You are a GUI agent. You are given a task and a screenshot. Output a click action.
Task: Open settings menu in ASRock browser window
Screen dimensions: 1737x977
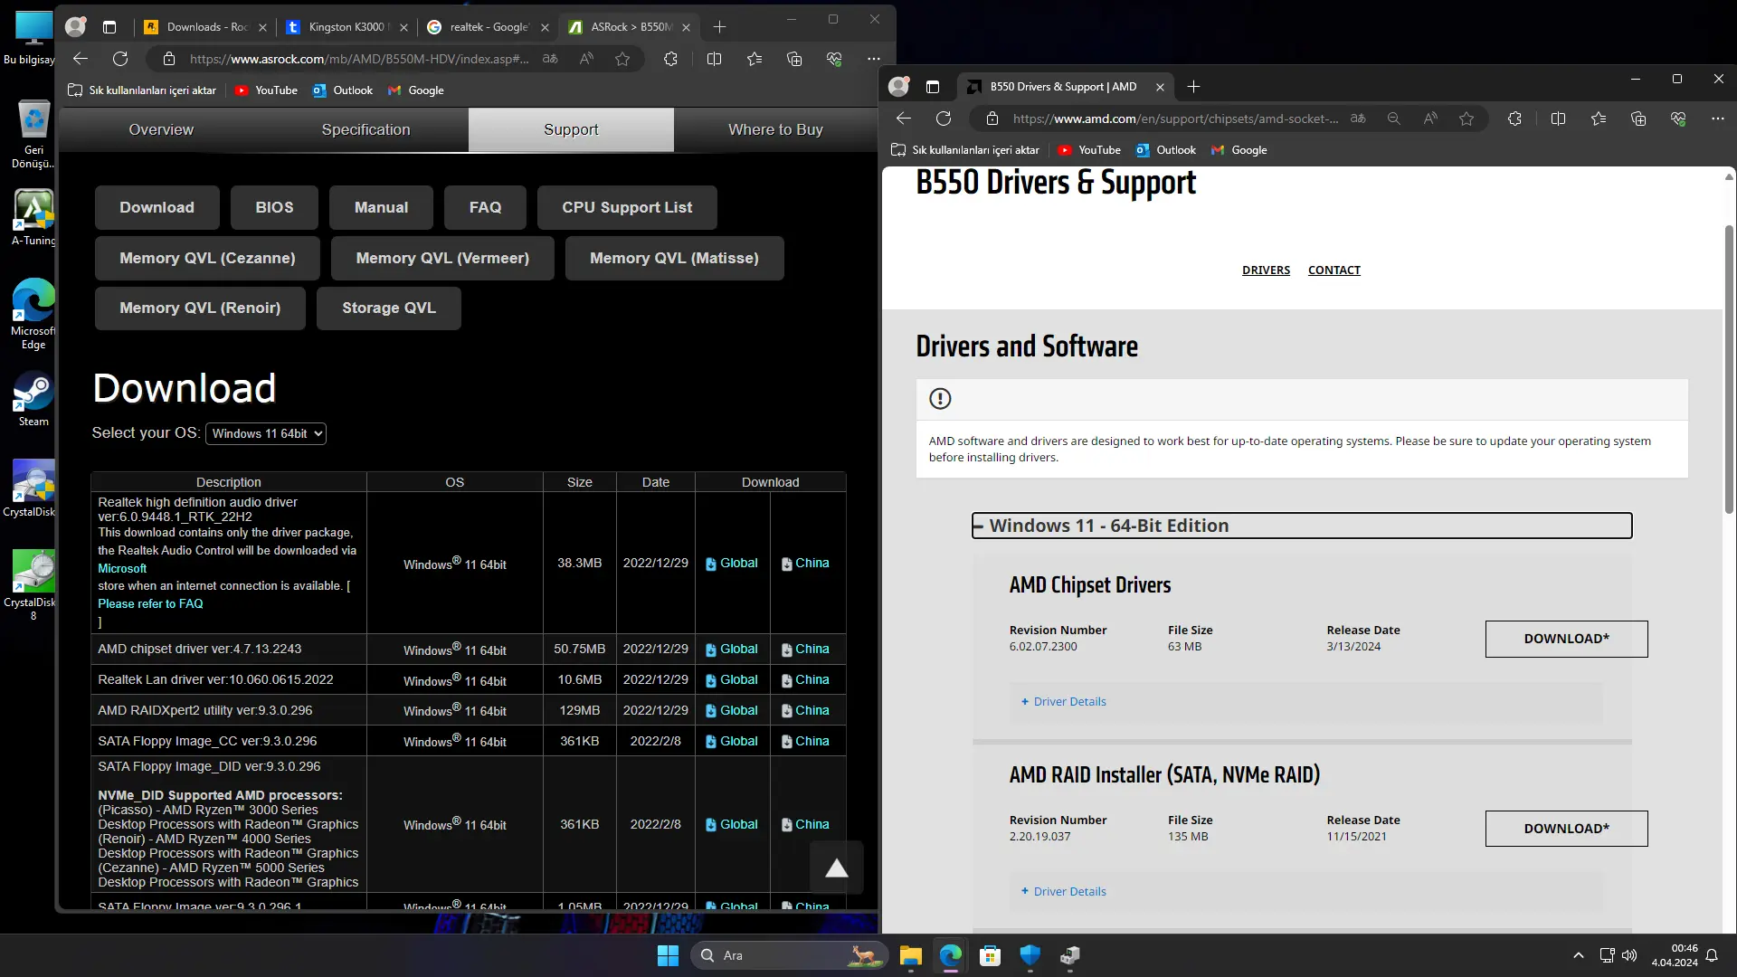[873, 59]
